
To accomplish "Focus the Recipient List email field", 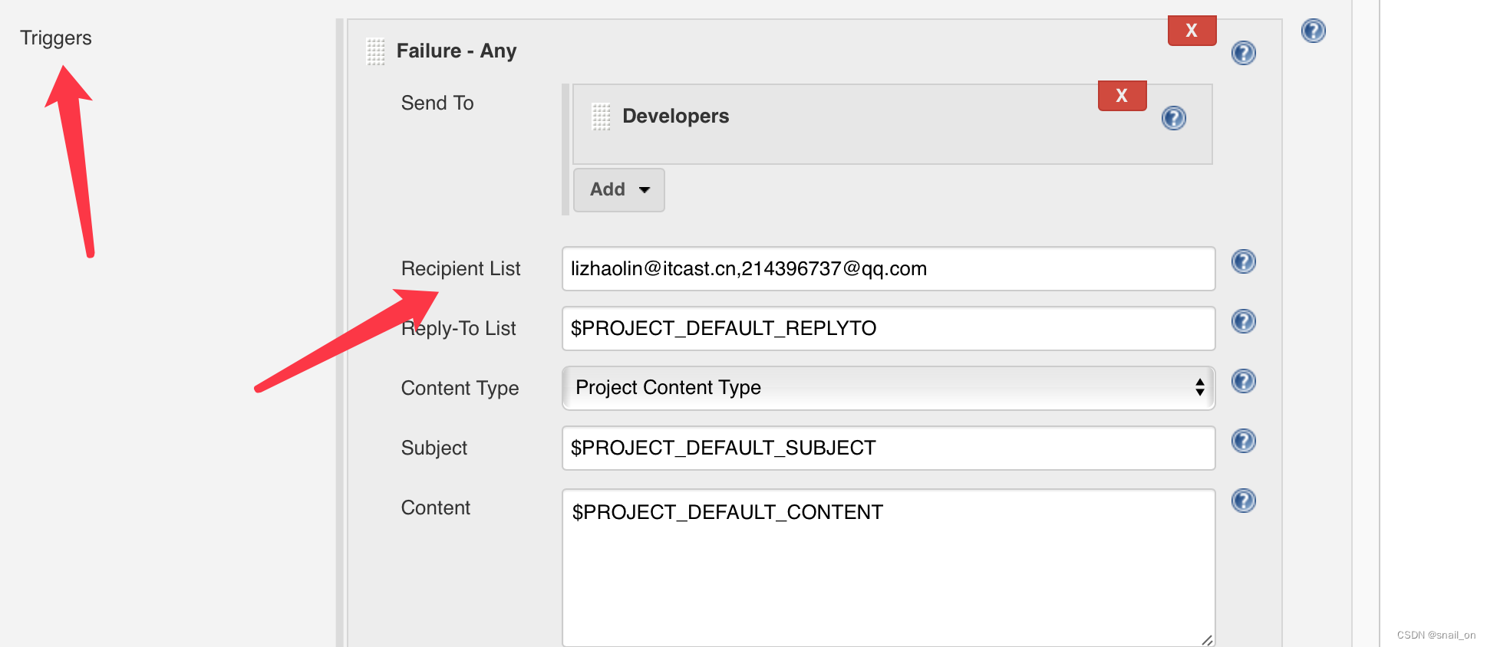I will click(889, 268).
